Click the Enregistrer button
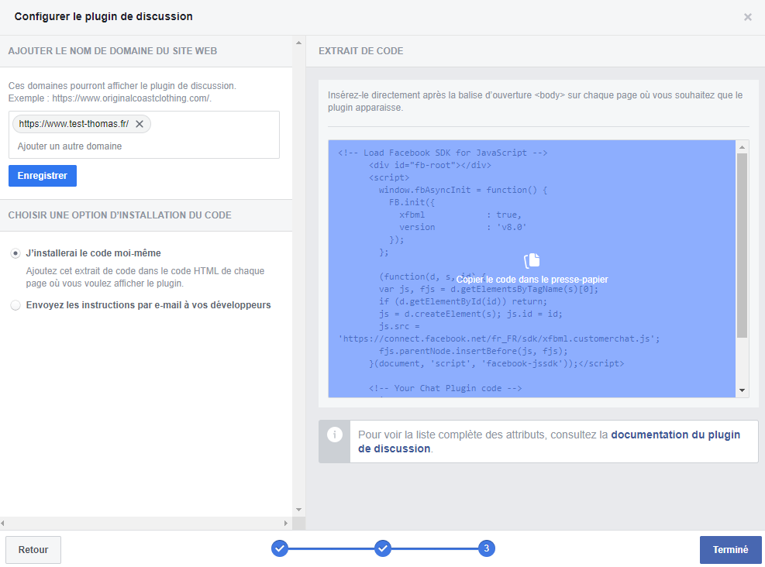This screenshot has height=567, width=765. coord(43,176)
